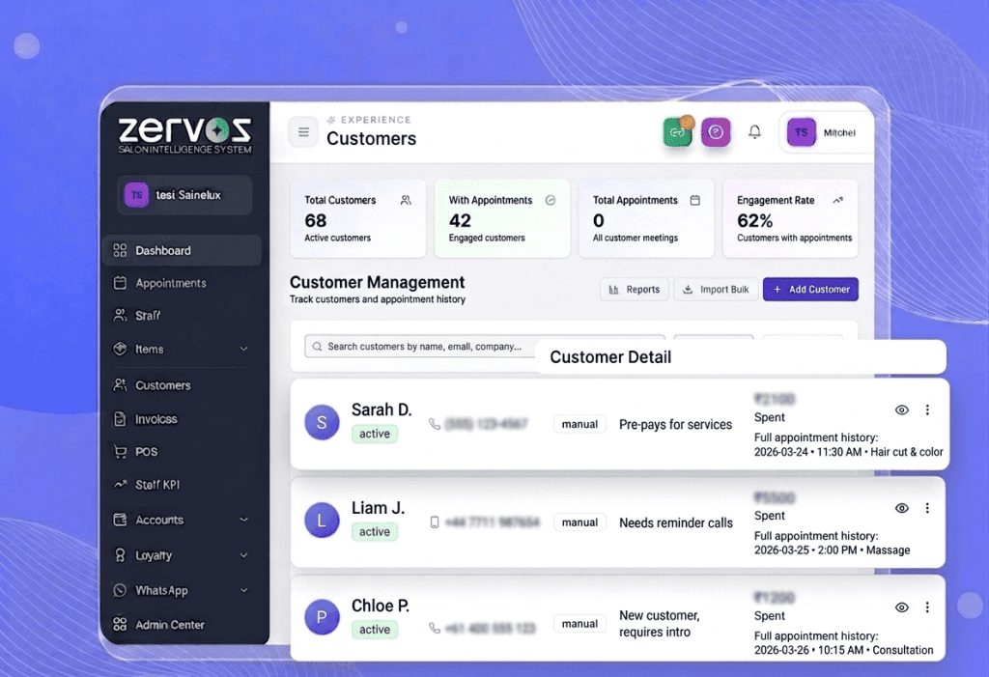Open the notification bell icon

click(x=755, y=132)
